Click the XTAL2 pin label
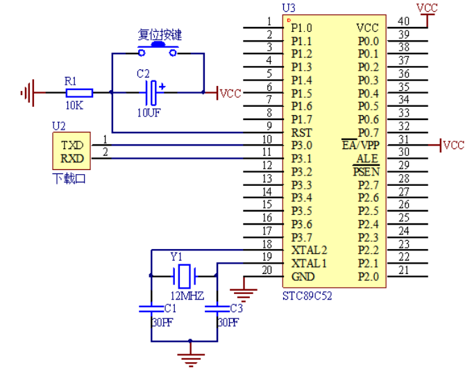472x378 pixels. [x=309, y=250]
